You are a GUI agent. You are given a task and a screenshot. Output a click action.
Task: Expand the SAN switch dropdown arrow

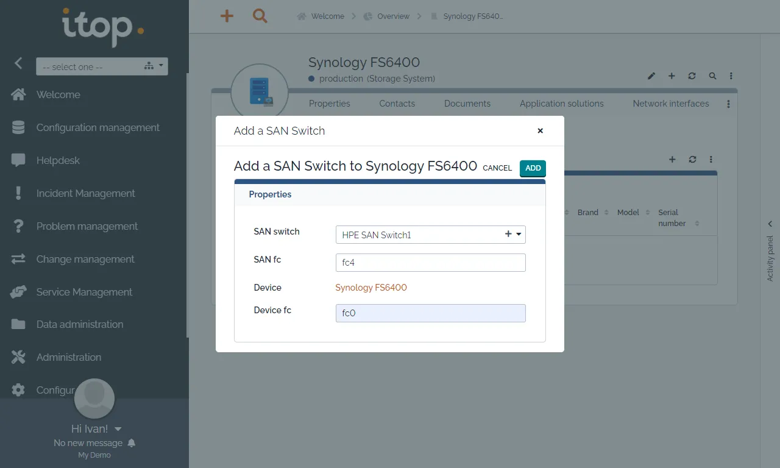[x=519, y=234]
